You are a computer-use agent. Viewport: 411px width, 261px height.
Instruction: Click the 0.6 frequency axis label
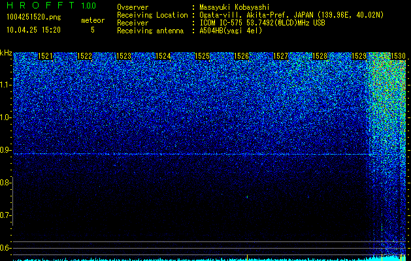(x=5, y=248)
